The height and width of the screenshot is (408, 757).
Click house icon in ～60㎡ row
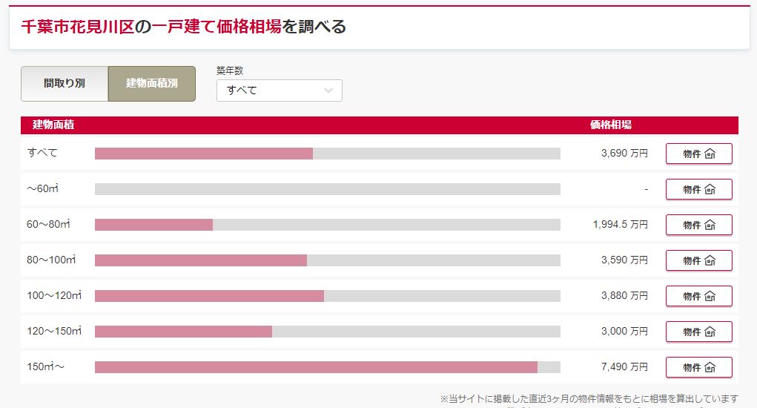[710, 189]
